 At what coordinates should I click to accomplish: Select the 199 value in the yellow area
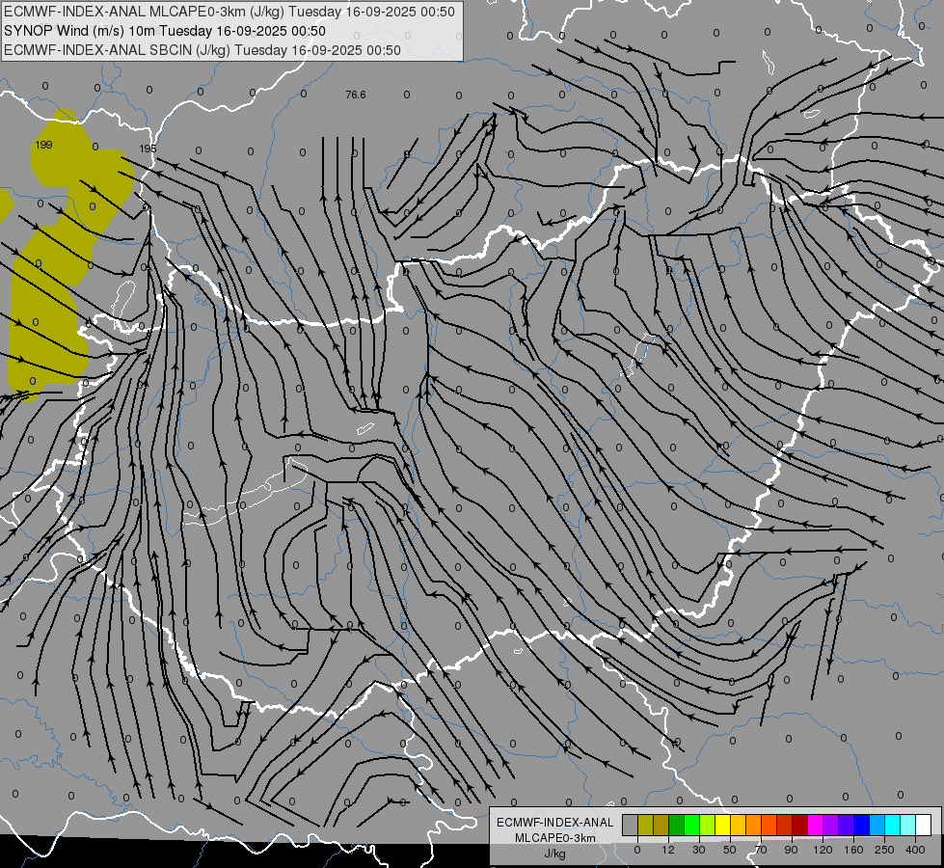pyautogui.click(x=44, y=145)
